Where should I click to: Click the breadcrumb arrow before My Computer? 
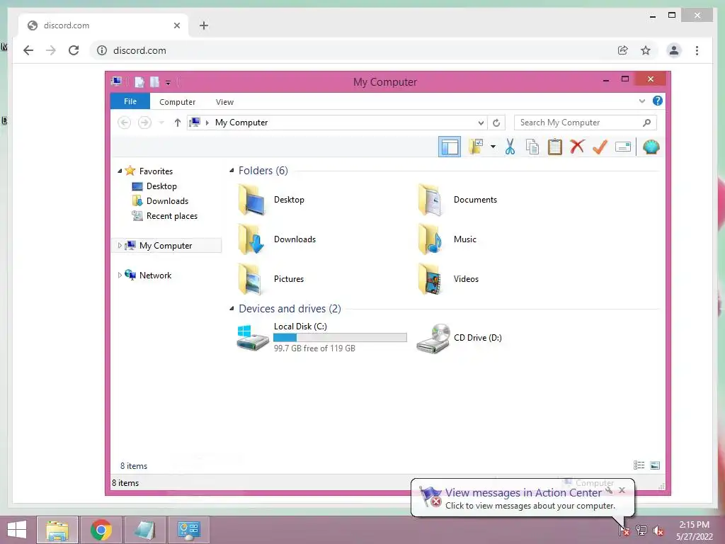(x=207, y=123)
